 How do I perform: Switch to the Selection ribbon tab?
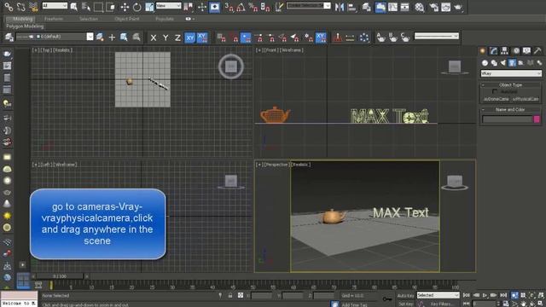tap(89, 19)
